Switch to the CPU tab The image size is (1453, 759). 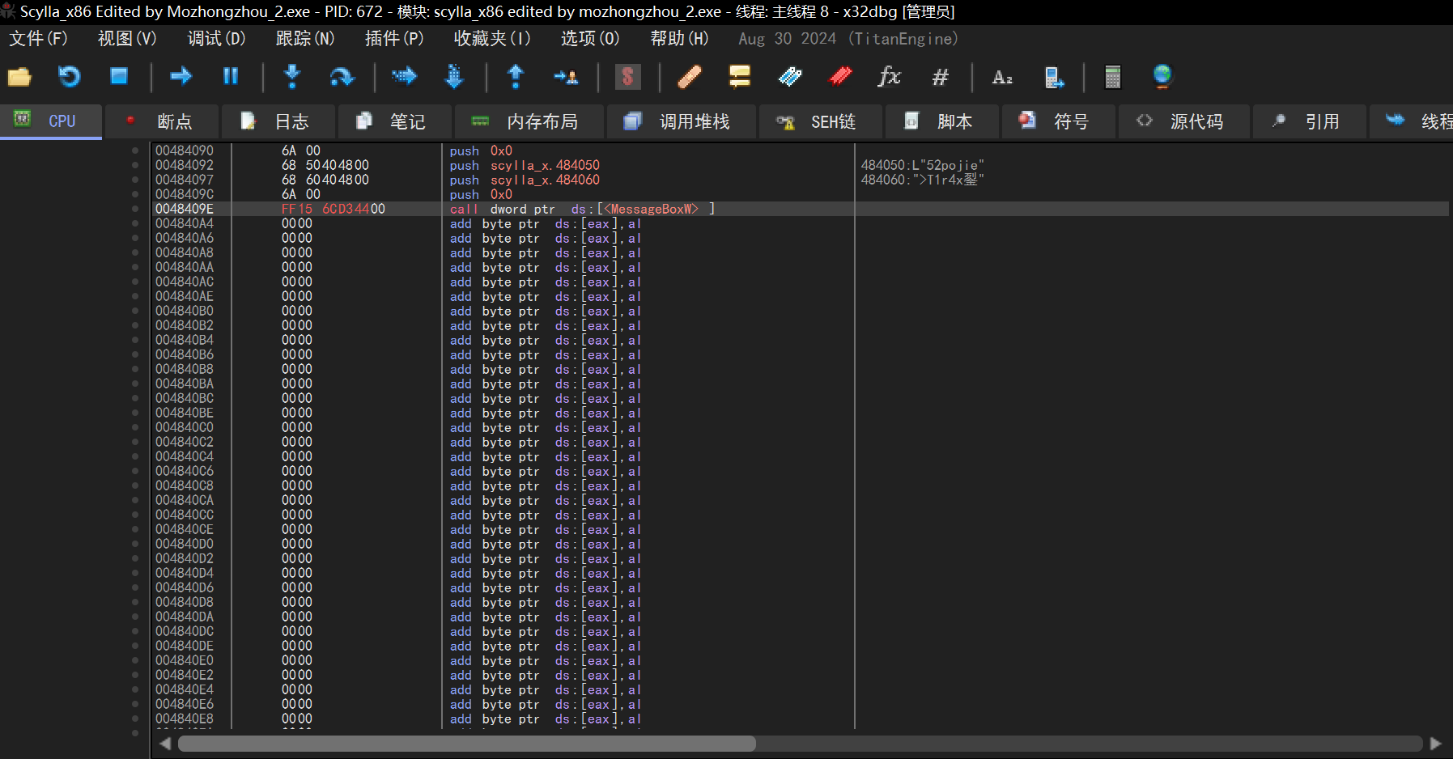point(51,121)
